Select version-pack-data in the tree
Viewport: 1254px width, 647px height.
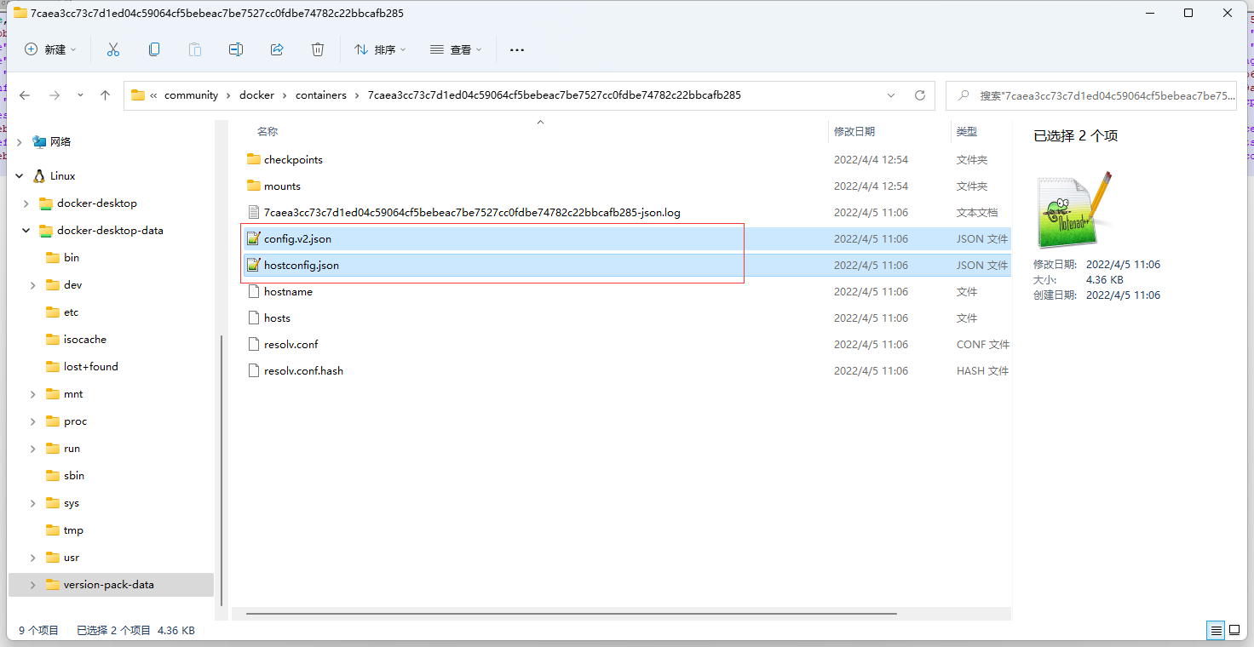coord(108,585)
